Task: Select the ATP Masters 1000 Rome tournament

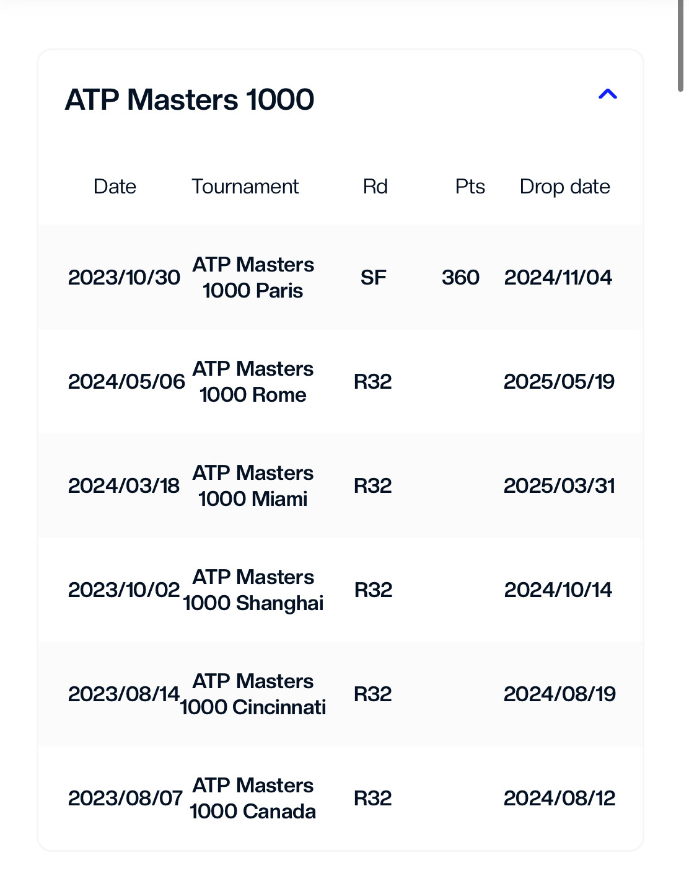Action: pos(253,381)
